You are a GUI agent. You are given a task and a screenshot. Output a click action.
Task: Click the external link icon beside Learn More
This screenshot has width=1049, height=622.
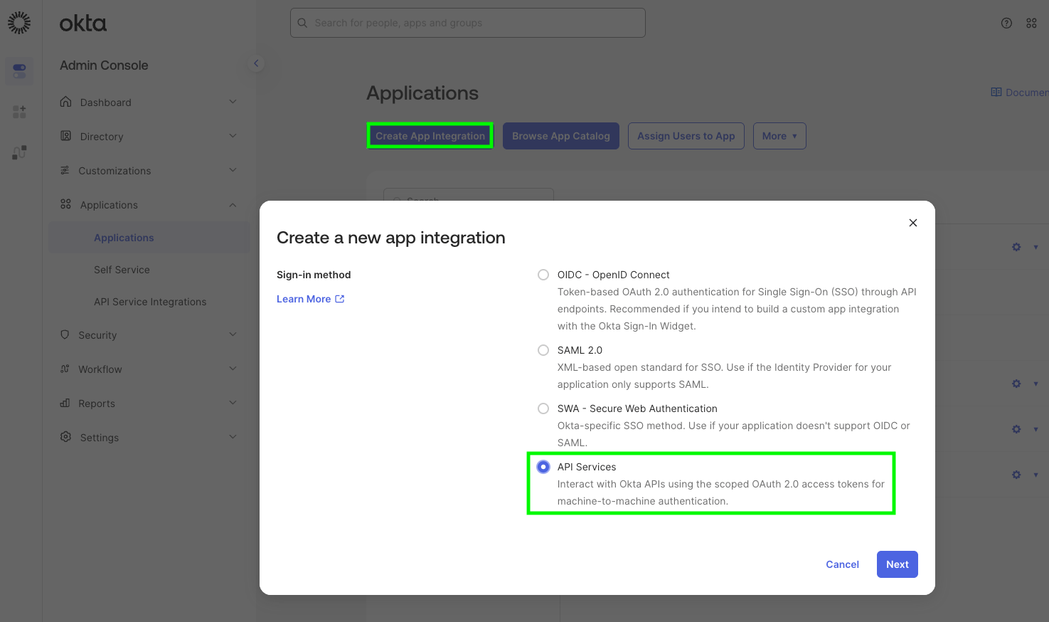340,299
